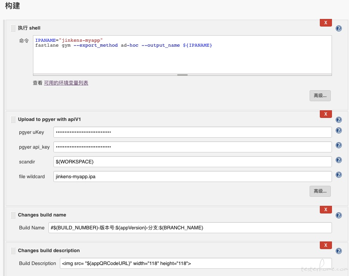Focus the shell command text area
Image resolution: width=349 pixels, height=276 pixels.
click(182, 55)
